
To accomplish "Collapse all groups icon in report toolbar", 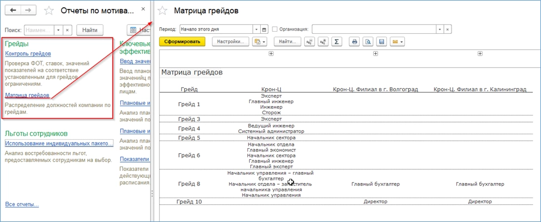I will click(x=309, y=42).
